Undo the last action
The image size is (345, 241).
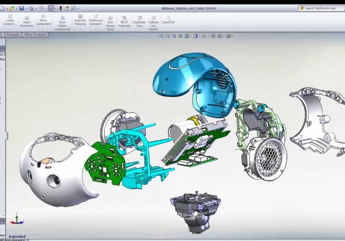[41, 8]
